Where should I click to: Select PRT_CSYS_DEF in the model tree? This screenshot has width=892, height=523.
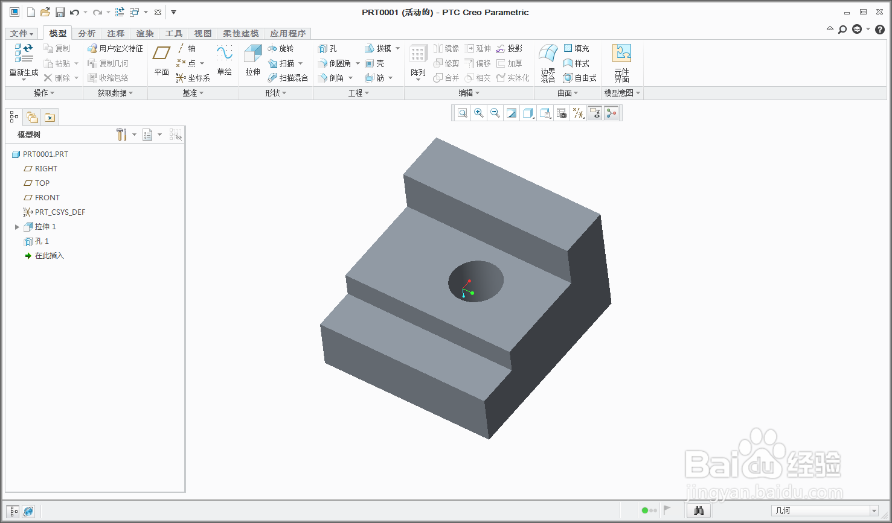54,212
